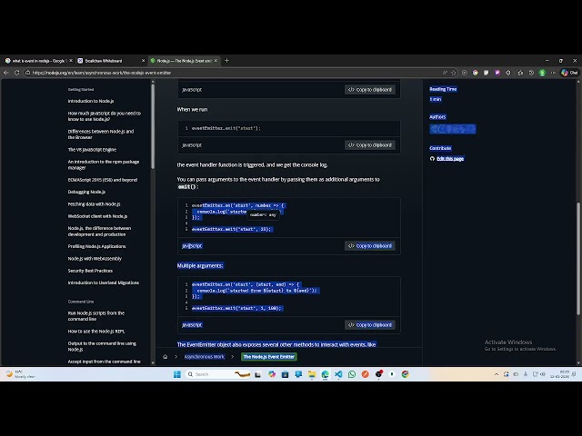The width and height of the screenshot is (582, 436).
Task: Open Security Best Practices sidebar link
Action: point(90,271)
